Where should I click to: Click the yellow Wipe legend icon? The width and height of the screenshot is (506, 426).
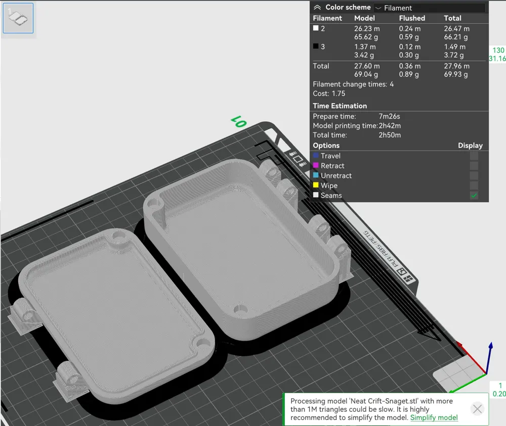316,185
